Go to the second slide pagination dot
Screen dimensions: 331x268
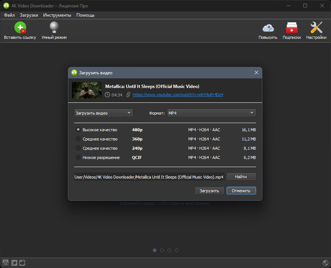(162, 250)
